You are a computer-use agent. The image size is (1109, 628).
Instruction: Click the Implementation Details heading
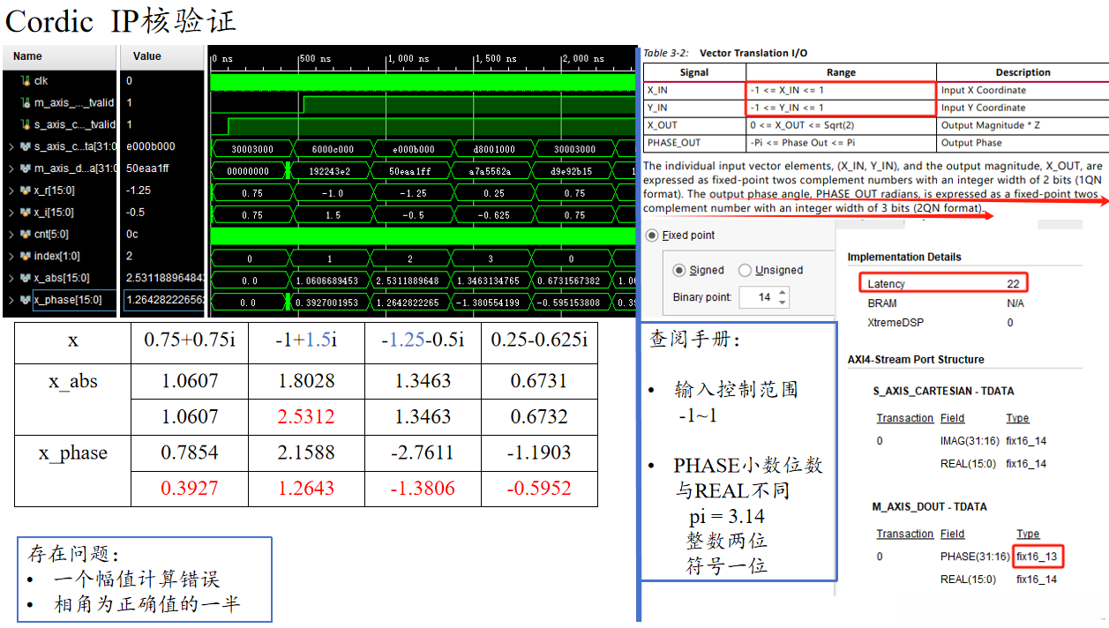[x=904, y=257]
